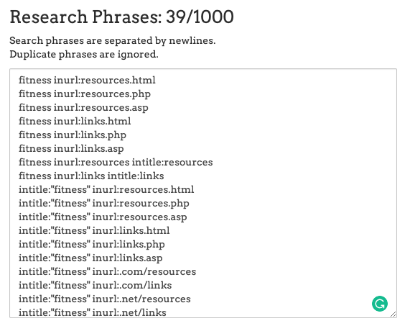
Task: Click the 'fitness inurl:links.html' phrase
Action: tap(75, 121)
